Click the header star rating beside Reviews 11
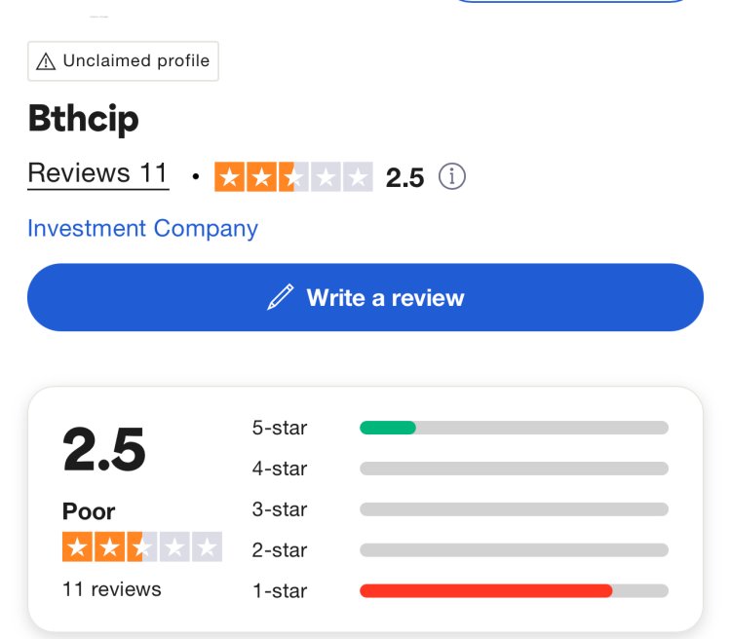Screen dimensions: 731x639 [x=293, y=176]
